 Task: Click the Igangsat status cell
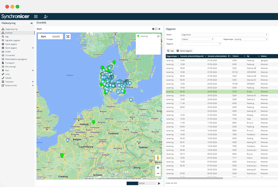tap(264, 60)
